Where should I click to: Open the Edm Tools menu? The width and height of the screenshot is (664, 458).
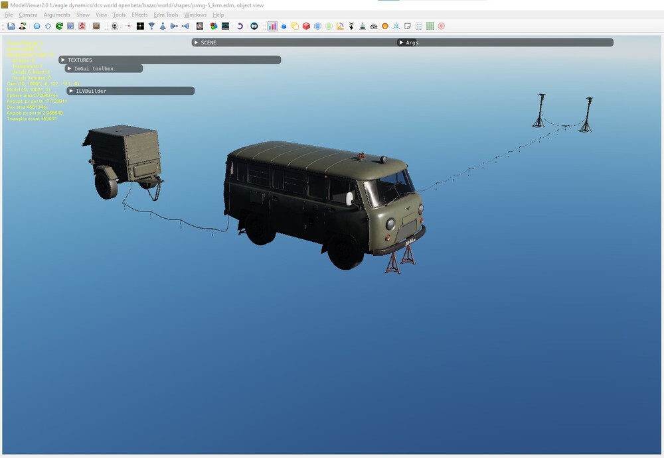click(x=166, y=15)
